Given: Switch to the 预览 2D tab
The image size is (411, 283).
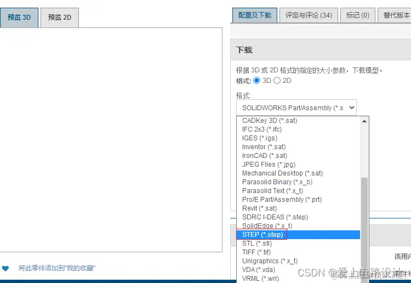Looking at the screenshot, I should click(x=60, y=18).
